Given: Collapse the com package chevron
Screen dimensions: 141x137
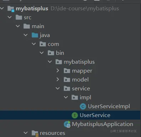Looking at the screenshot, I should pyautogui.click(x=34, y=44).
